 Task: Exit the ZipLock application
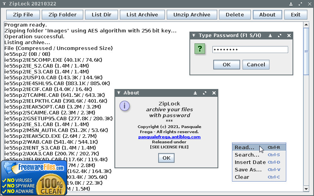point(296,14)
